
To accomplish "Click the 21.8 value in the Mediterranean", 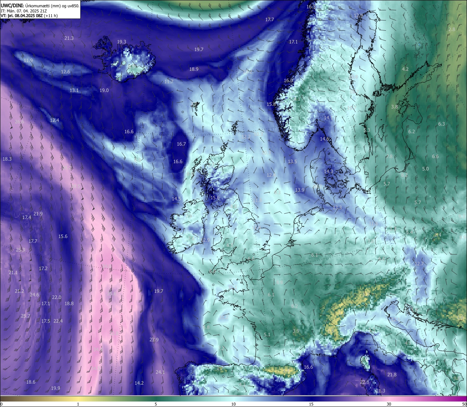I will 392,375.
